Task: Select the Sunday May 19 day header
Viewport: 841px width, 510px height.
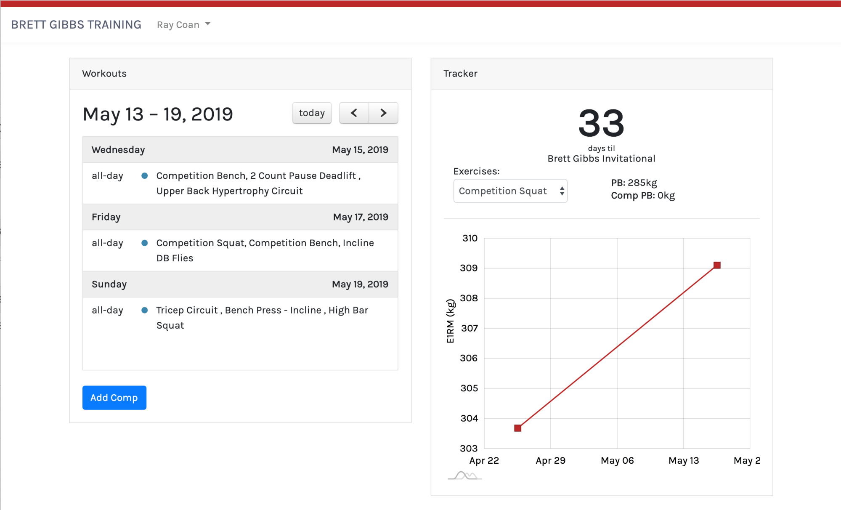Action: (240, 284)
